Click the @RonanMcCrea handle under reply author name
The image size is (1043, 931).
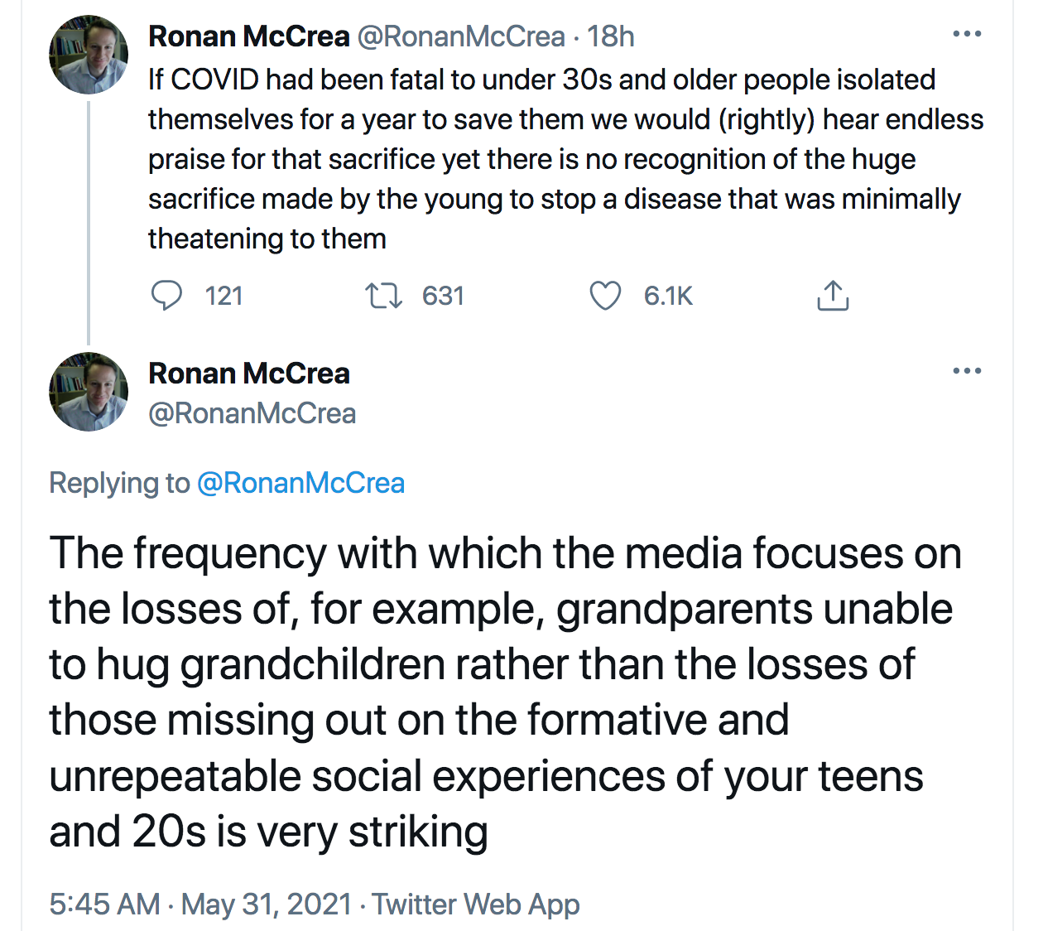click(x=252, y=413)
